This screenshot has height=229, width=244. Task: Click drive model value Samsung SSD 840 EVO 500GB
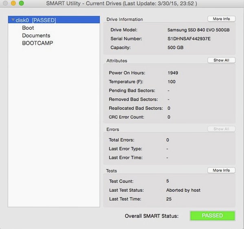[x=198, y=30]
